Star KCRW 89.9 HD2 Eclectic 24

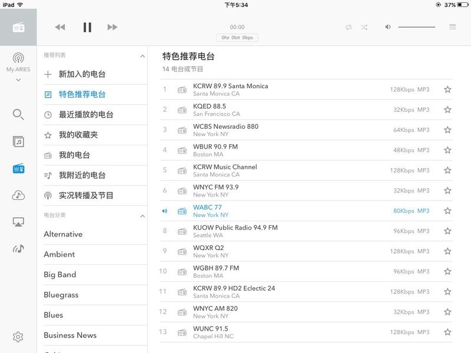click(x=447, y=292)
